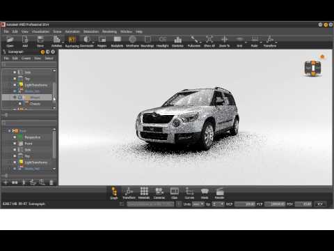
Task: Click the Zoom To toolbar icon
Action: [x=224, y=40]
